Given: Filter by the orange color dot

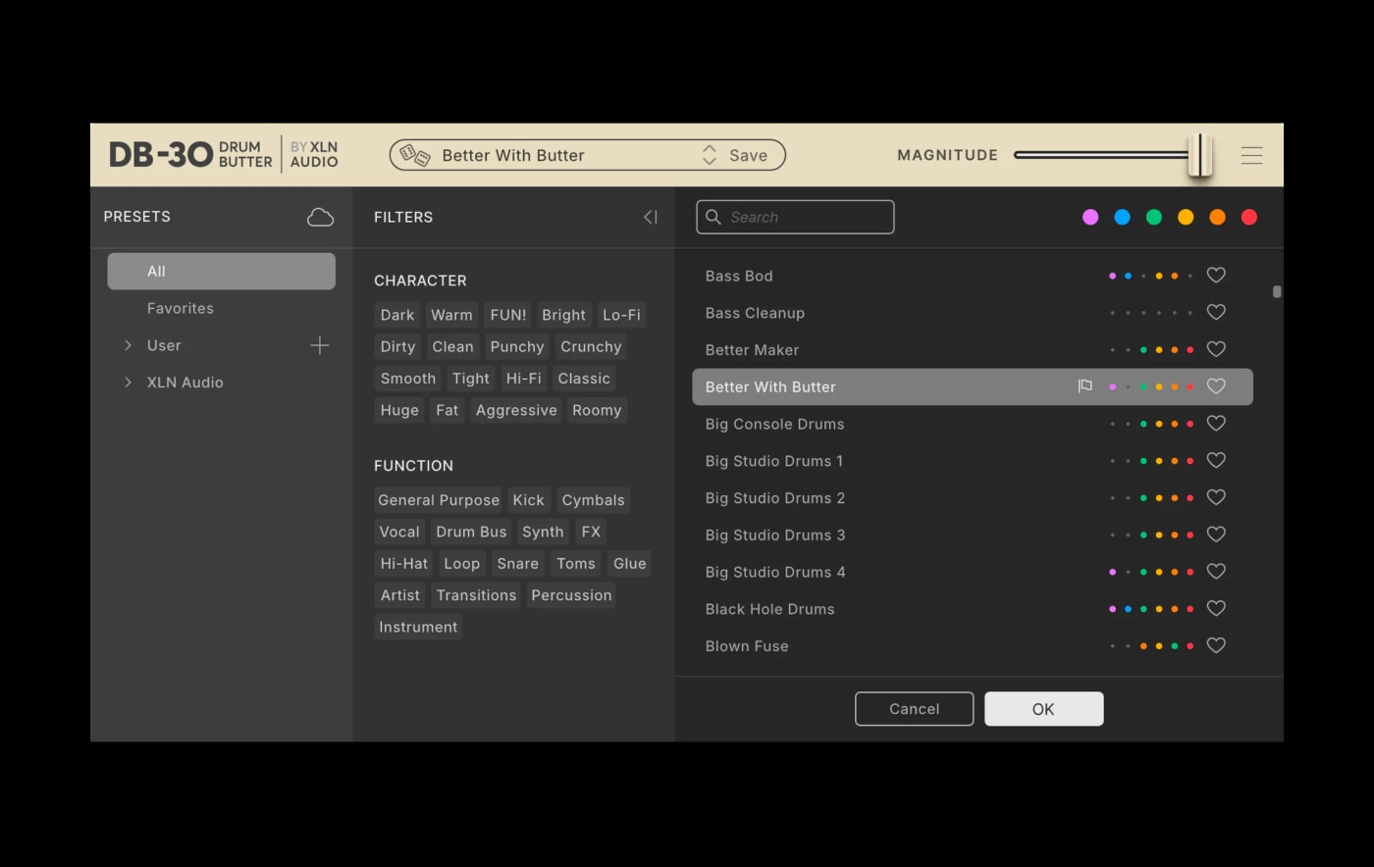Looking at the screenshot, I should point(1217,217).
